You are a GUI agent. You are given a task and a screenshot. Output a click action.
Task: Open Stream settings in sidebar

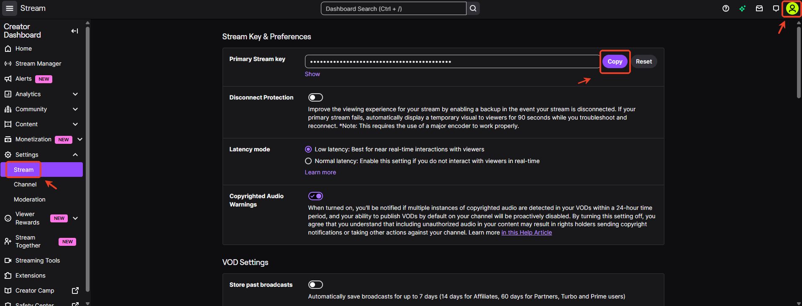pyautogui.click(x=42, y=170)
